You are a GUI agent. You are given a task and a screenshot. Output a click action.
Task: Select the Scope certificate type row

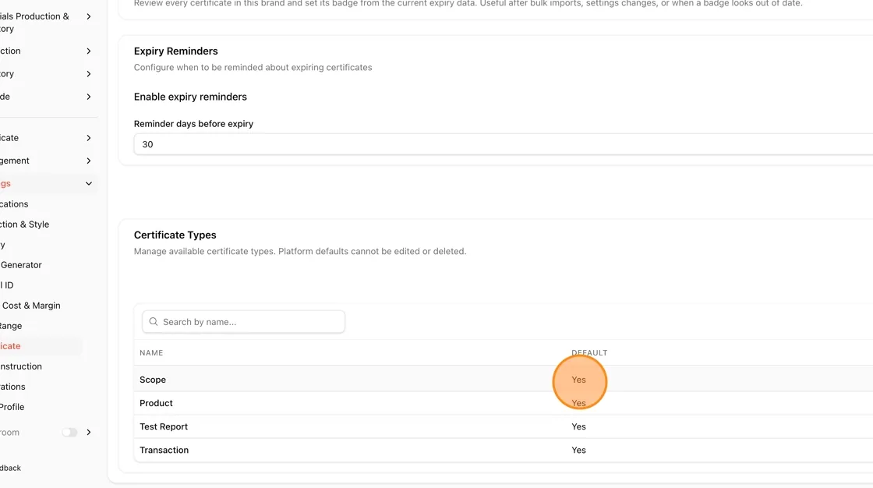click(504, 380)
